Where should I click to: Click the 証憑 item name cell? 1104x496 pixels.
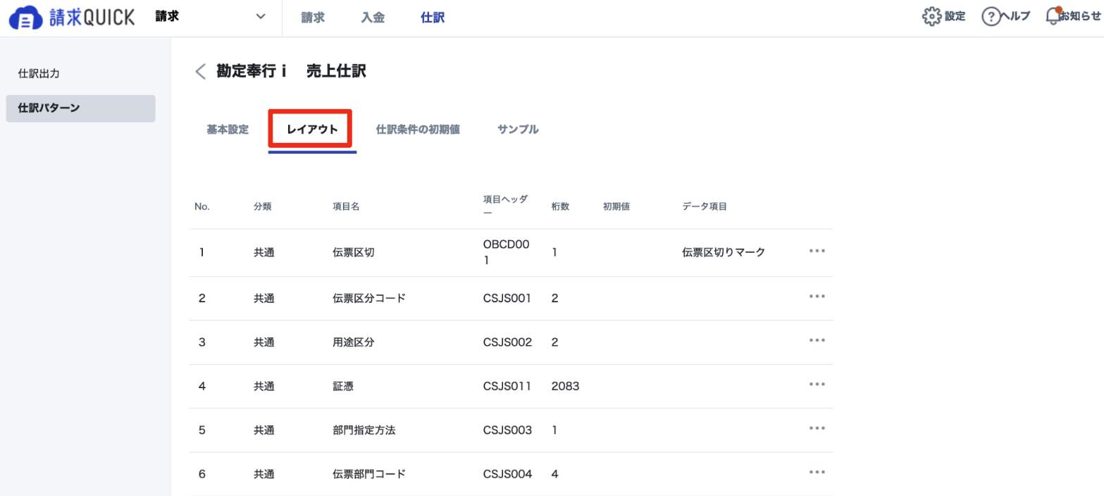342,386
